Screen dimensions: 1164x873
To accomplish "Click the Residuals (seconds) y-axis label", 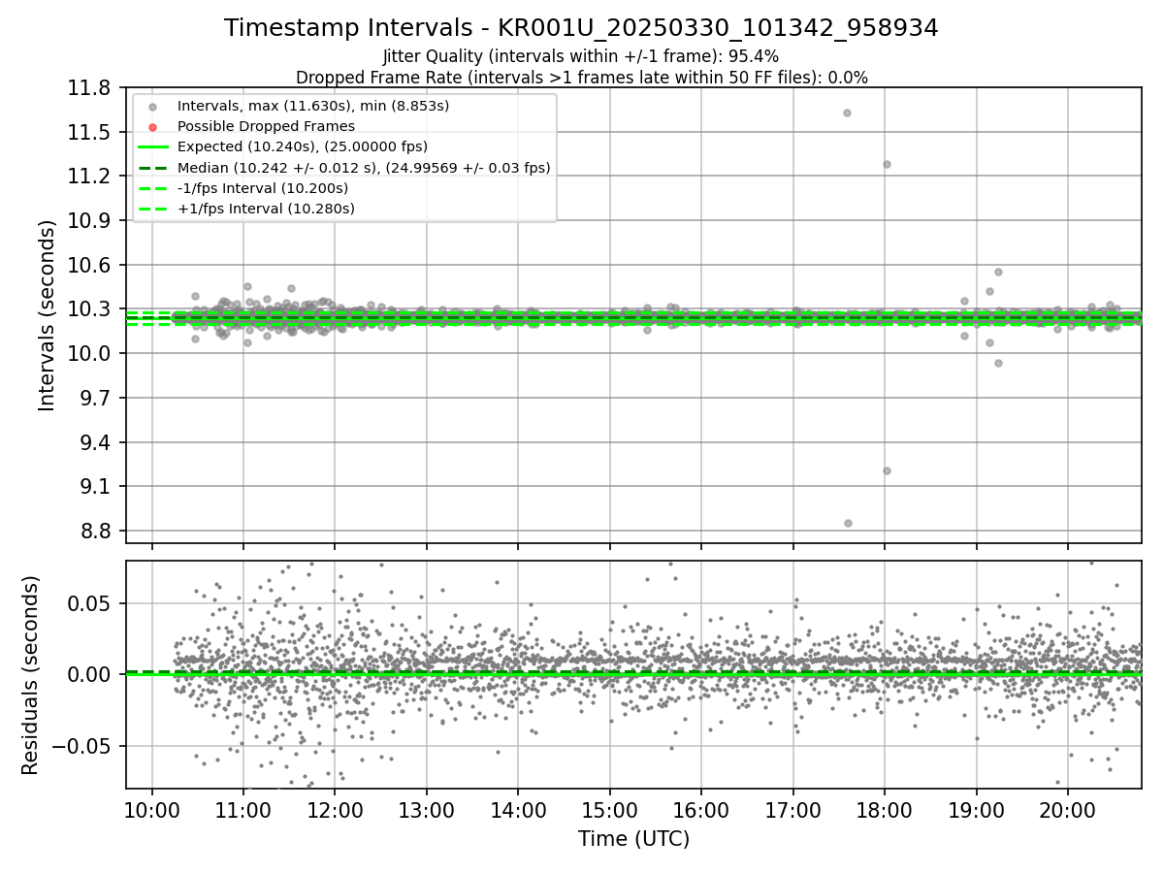I will click(x=31, y=675).
